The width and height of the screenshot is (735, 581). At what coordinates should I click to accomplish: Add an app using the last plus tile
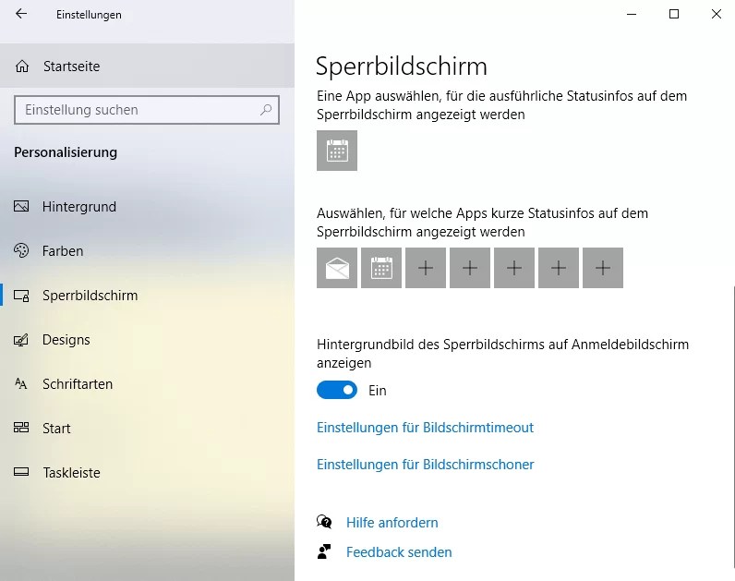(x=603, y=268)
